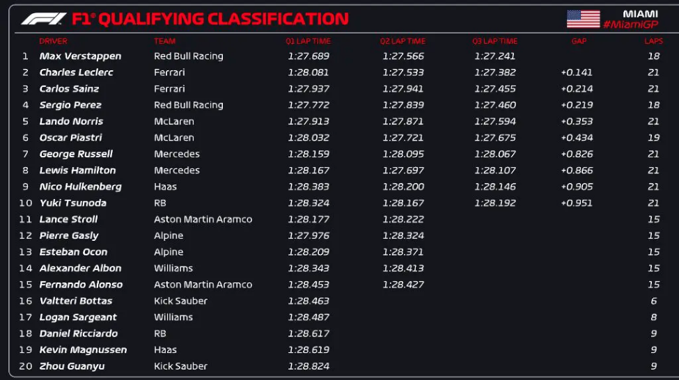Click Lando Norris driver name
The image size is (679, 380).
coord(71,121)
